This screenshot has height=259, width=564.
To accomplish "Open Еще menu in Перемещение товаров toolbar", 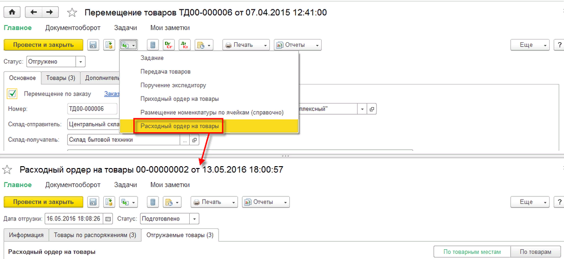I will click(530, 45).
